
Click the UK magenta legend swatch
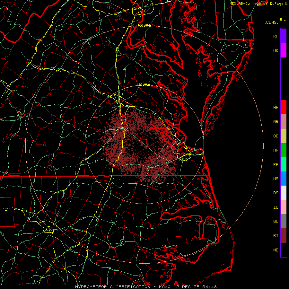coord(284,50)
